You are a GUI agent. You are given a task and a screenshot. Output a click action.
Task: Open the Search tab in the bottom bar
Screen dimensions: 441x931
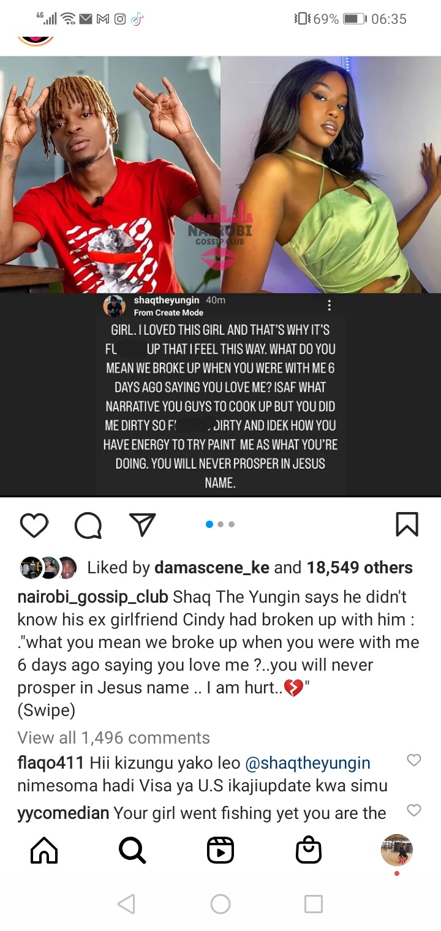[x=132, y=850]
